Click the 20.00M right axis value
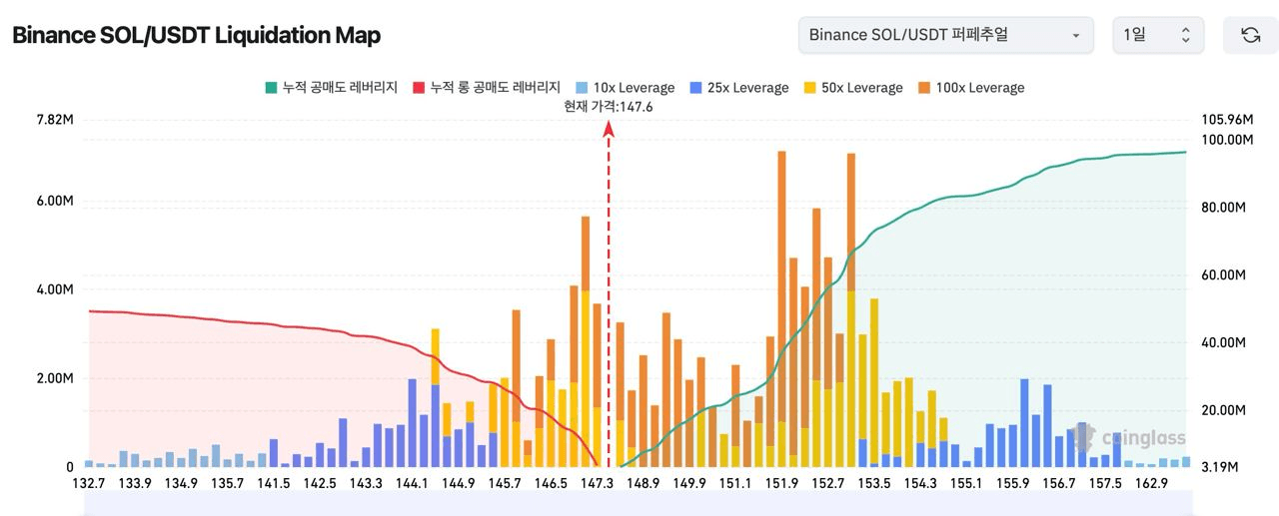 pyautogui.click(x=1223, y=410)
